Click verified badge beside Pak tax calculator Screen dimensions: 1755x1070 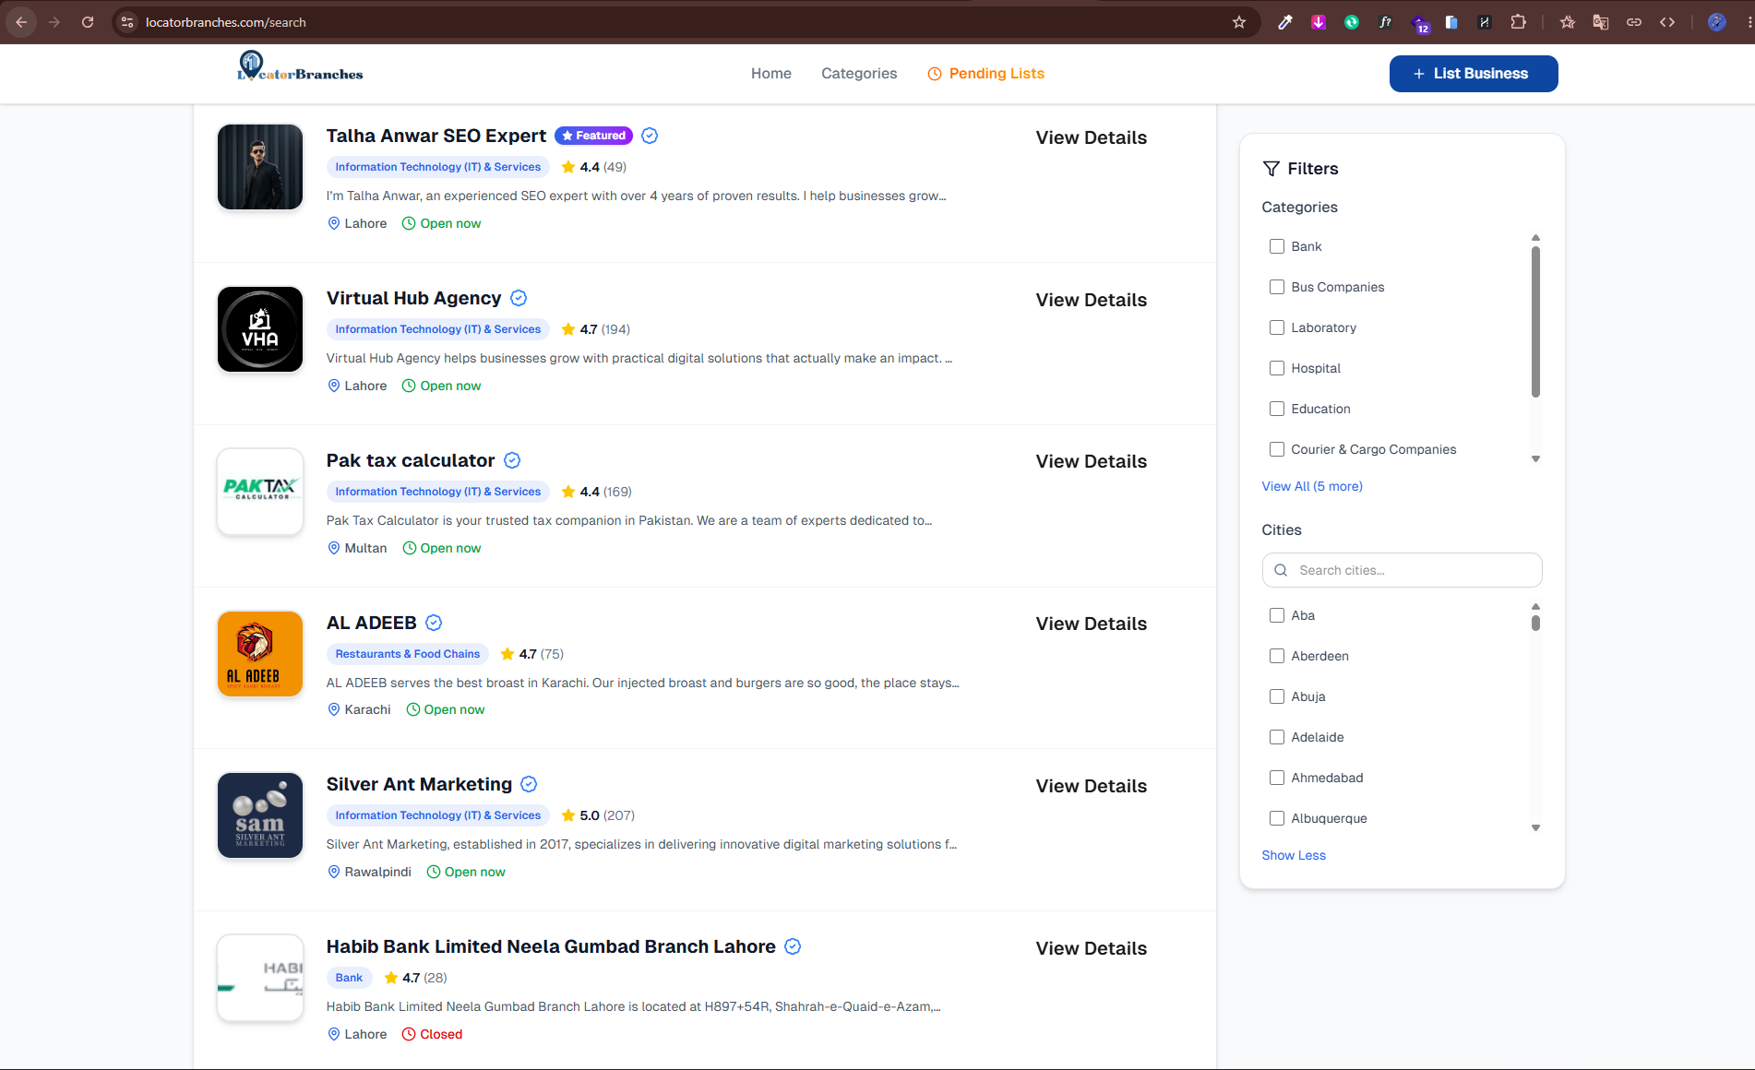[x=512, y=460]
